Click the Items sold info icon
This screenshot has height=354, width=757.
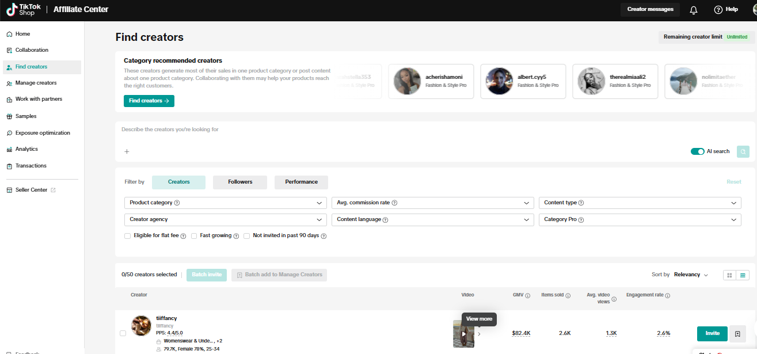pos(568,296)
